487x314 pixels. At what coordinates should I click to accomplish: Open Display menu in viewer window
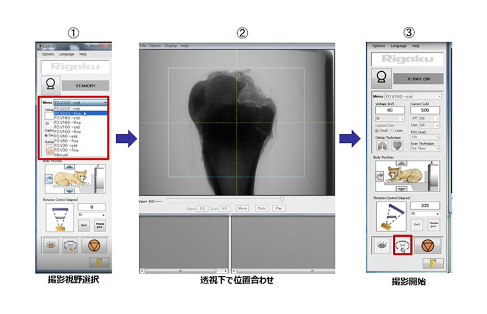point(171,45)
